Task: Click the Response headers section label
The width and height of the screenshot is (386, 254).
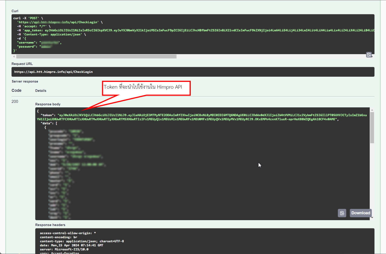Action: [50, 225]
